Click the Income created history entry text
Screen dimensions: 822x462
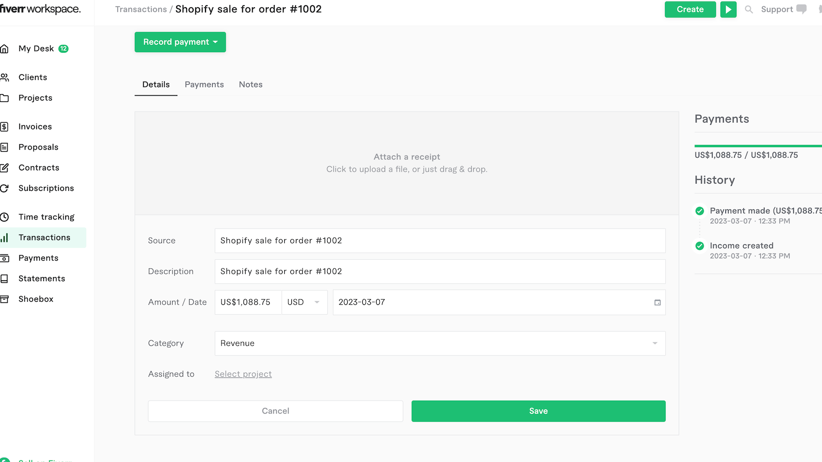pos(741,246)
